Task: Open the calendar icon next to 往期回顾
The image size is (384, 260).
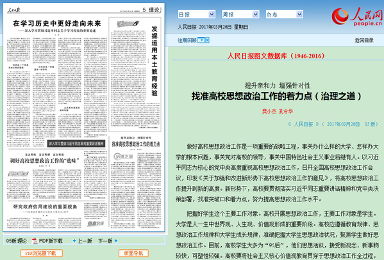Action: (201, 40)
